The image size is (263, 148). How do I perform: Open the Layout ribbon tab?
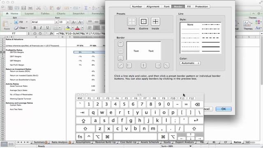pyautogui.click(x=29, y=14)
